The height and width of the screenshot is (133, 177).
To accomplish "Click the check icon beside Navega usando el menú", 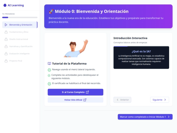I will pos(49,70).
